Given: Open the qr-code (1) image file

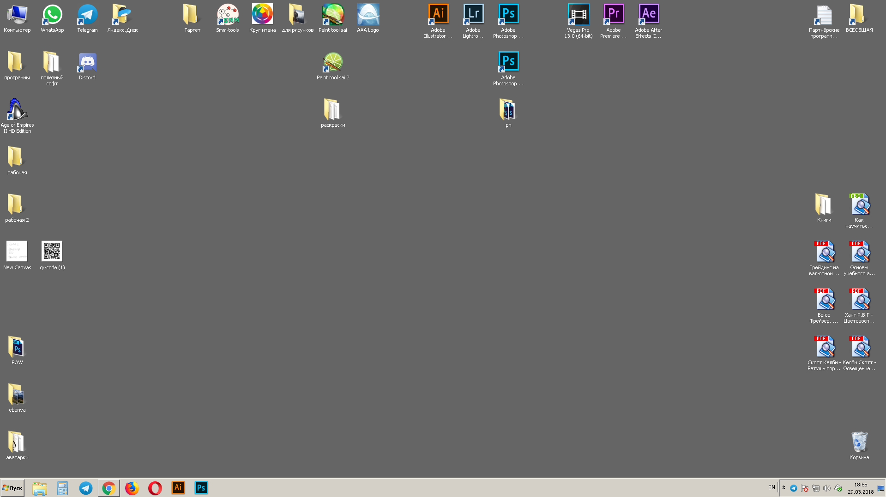Looking at the screenshot, I should [52, 256].
